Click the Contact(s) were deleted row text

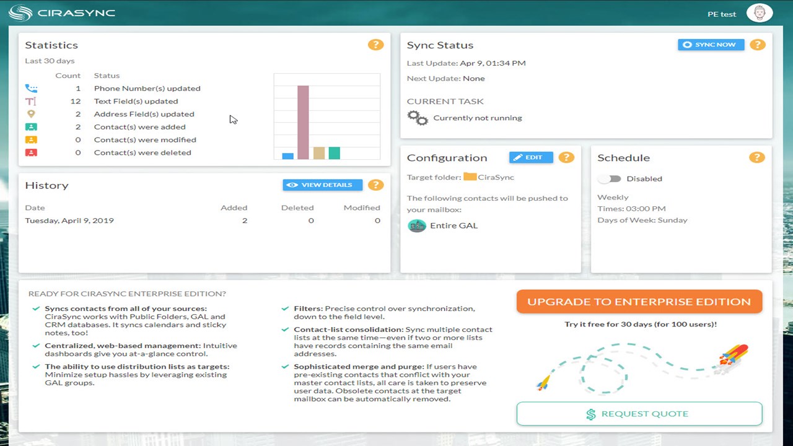click(142, 152)
